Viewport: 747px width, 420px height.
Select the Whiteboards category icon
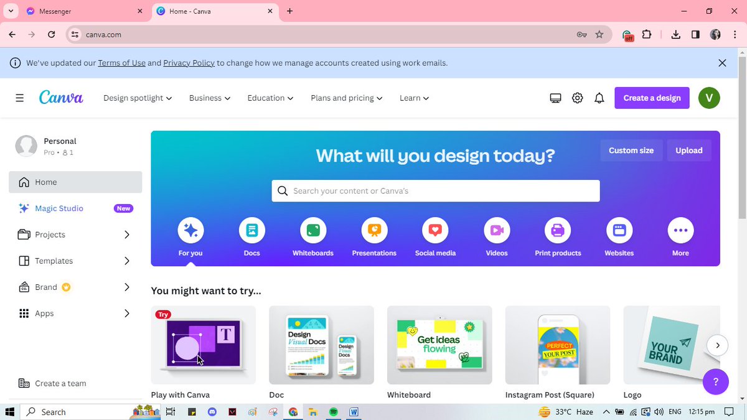coord(313,231)
